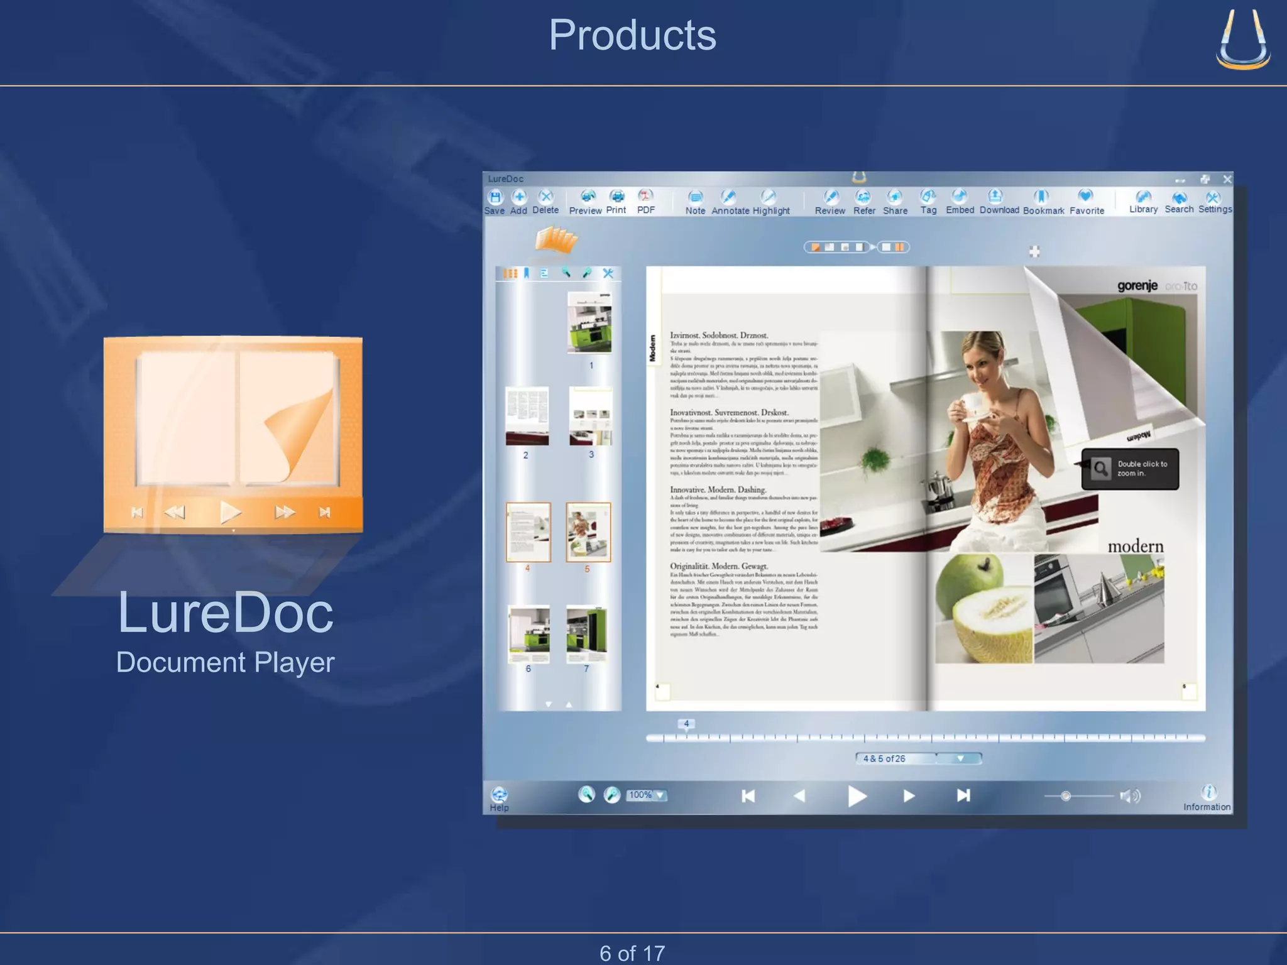Export using the PDF icon
This screenshot has height=965, width=1287.
(645, 197)
